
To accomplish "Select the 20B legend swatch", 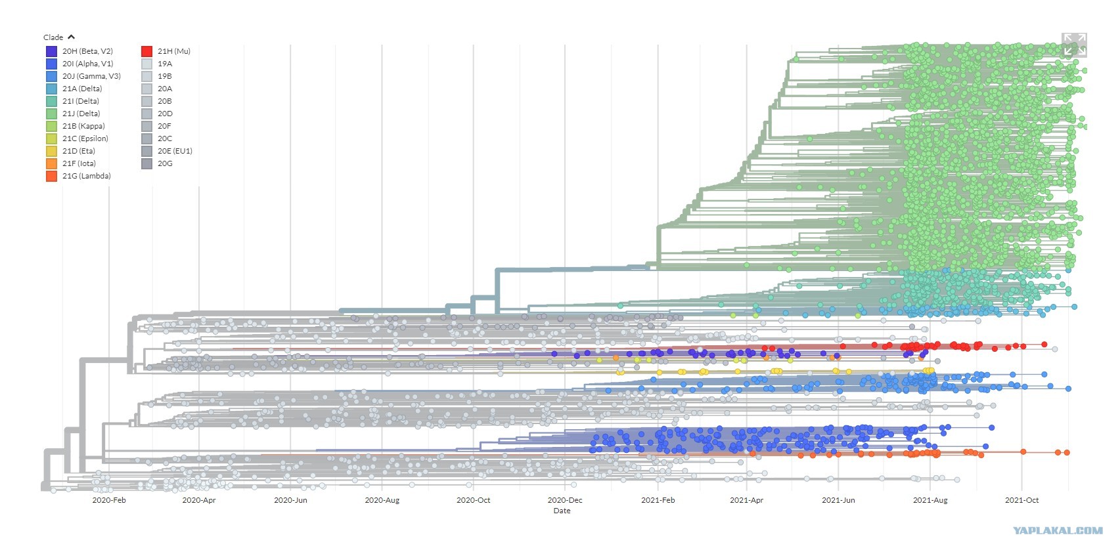I will (x=146, y=101).
